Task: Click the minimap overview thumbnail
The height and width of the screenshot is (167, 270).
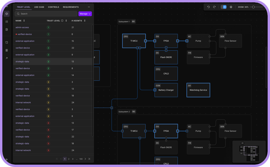Action: pyautogui.click(x=249, y=151)
